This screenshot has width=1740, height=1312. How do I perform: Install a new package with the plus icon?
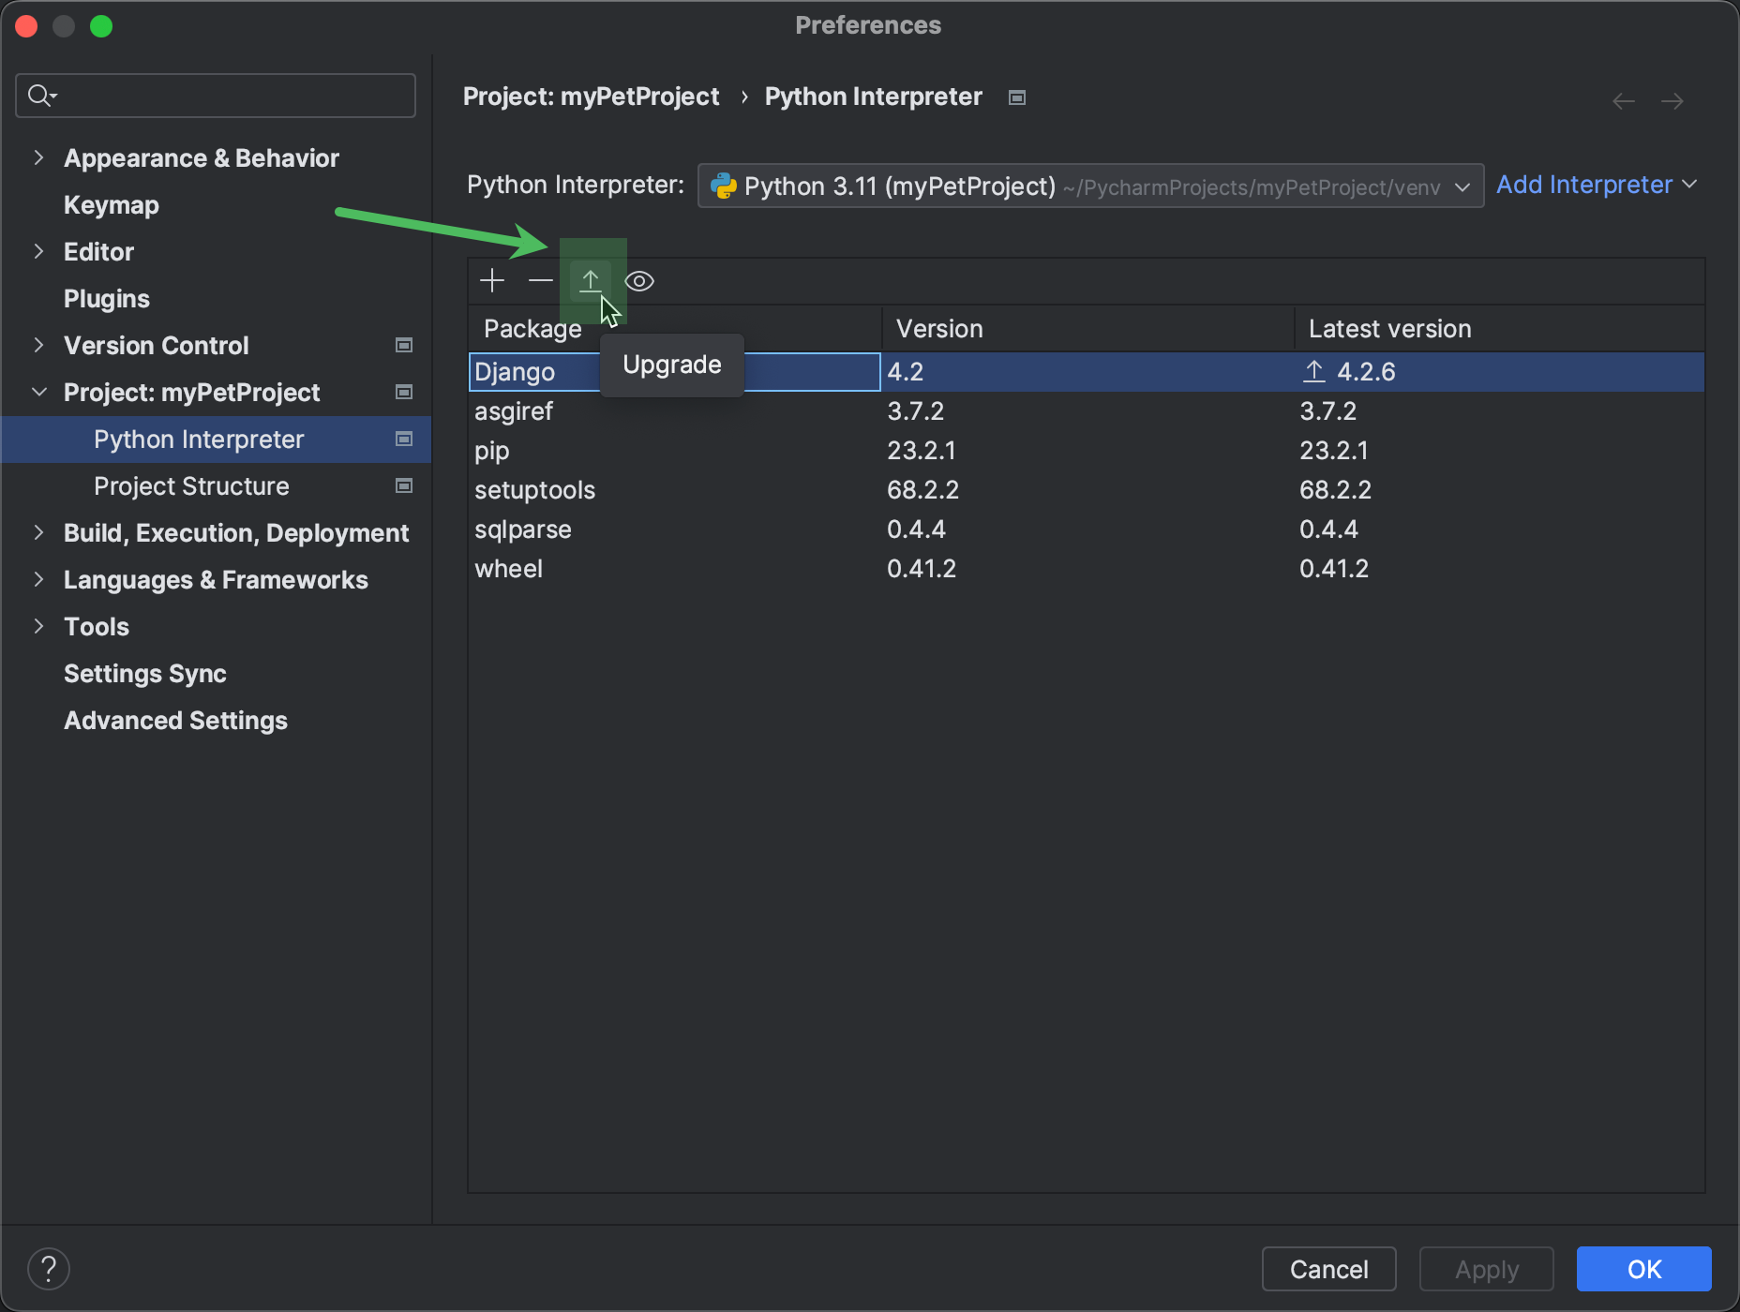pyautogui.click(x=491, y=280)
